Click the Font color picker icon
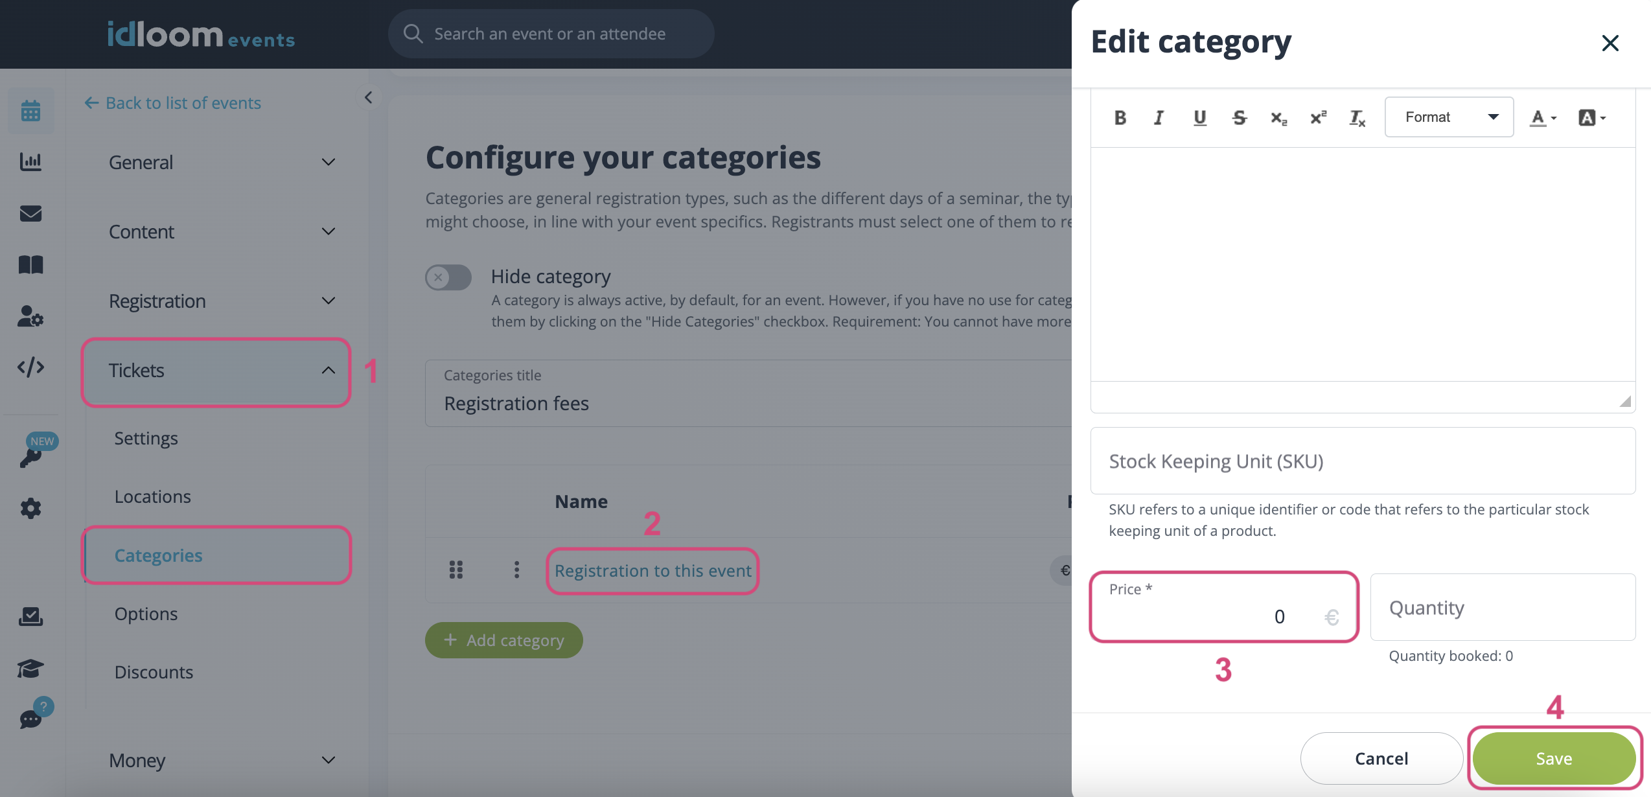This screenshot has height=797, width=1651. coord(1540,117)
